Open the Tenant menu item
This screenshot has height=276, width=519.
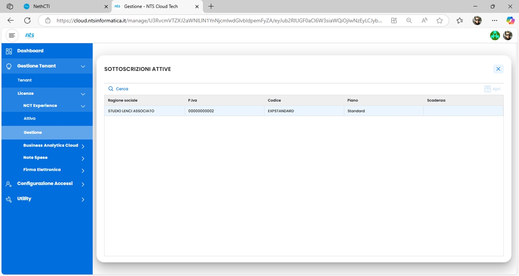click(x=47, y=80)
